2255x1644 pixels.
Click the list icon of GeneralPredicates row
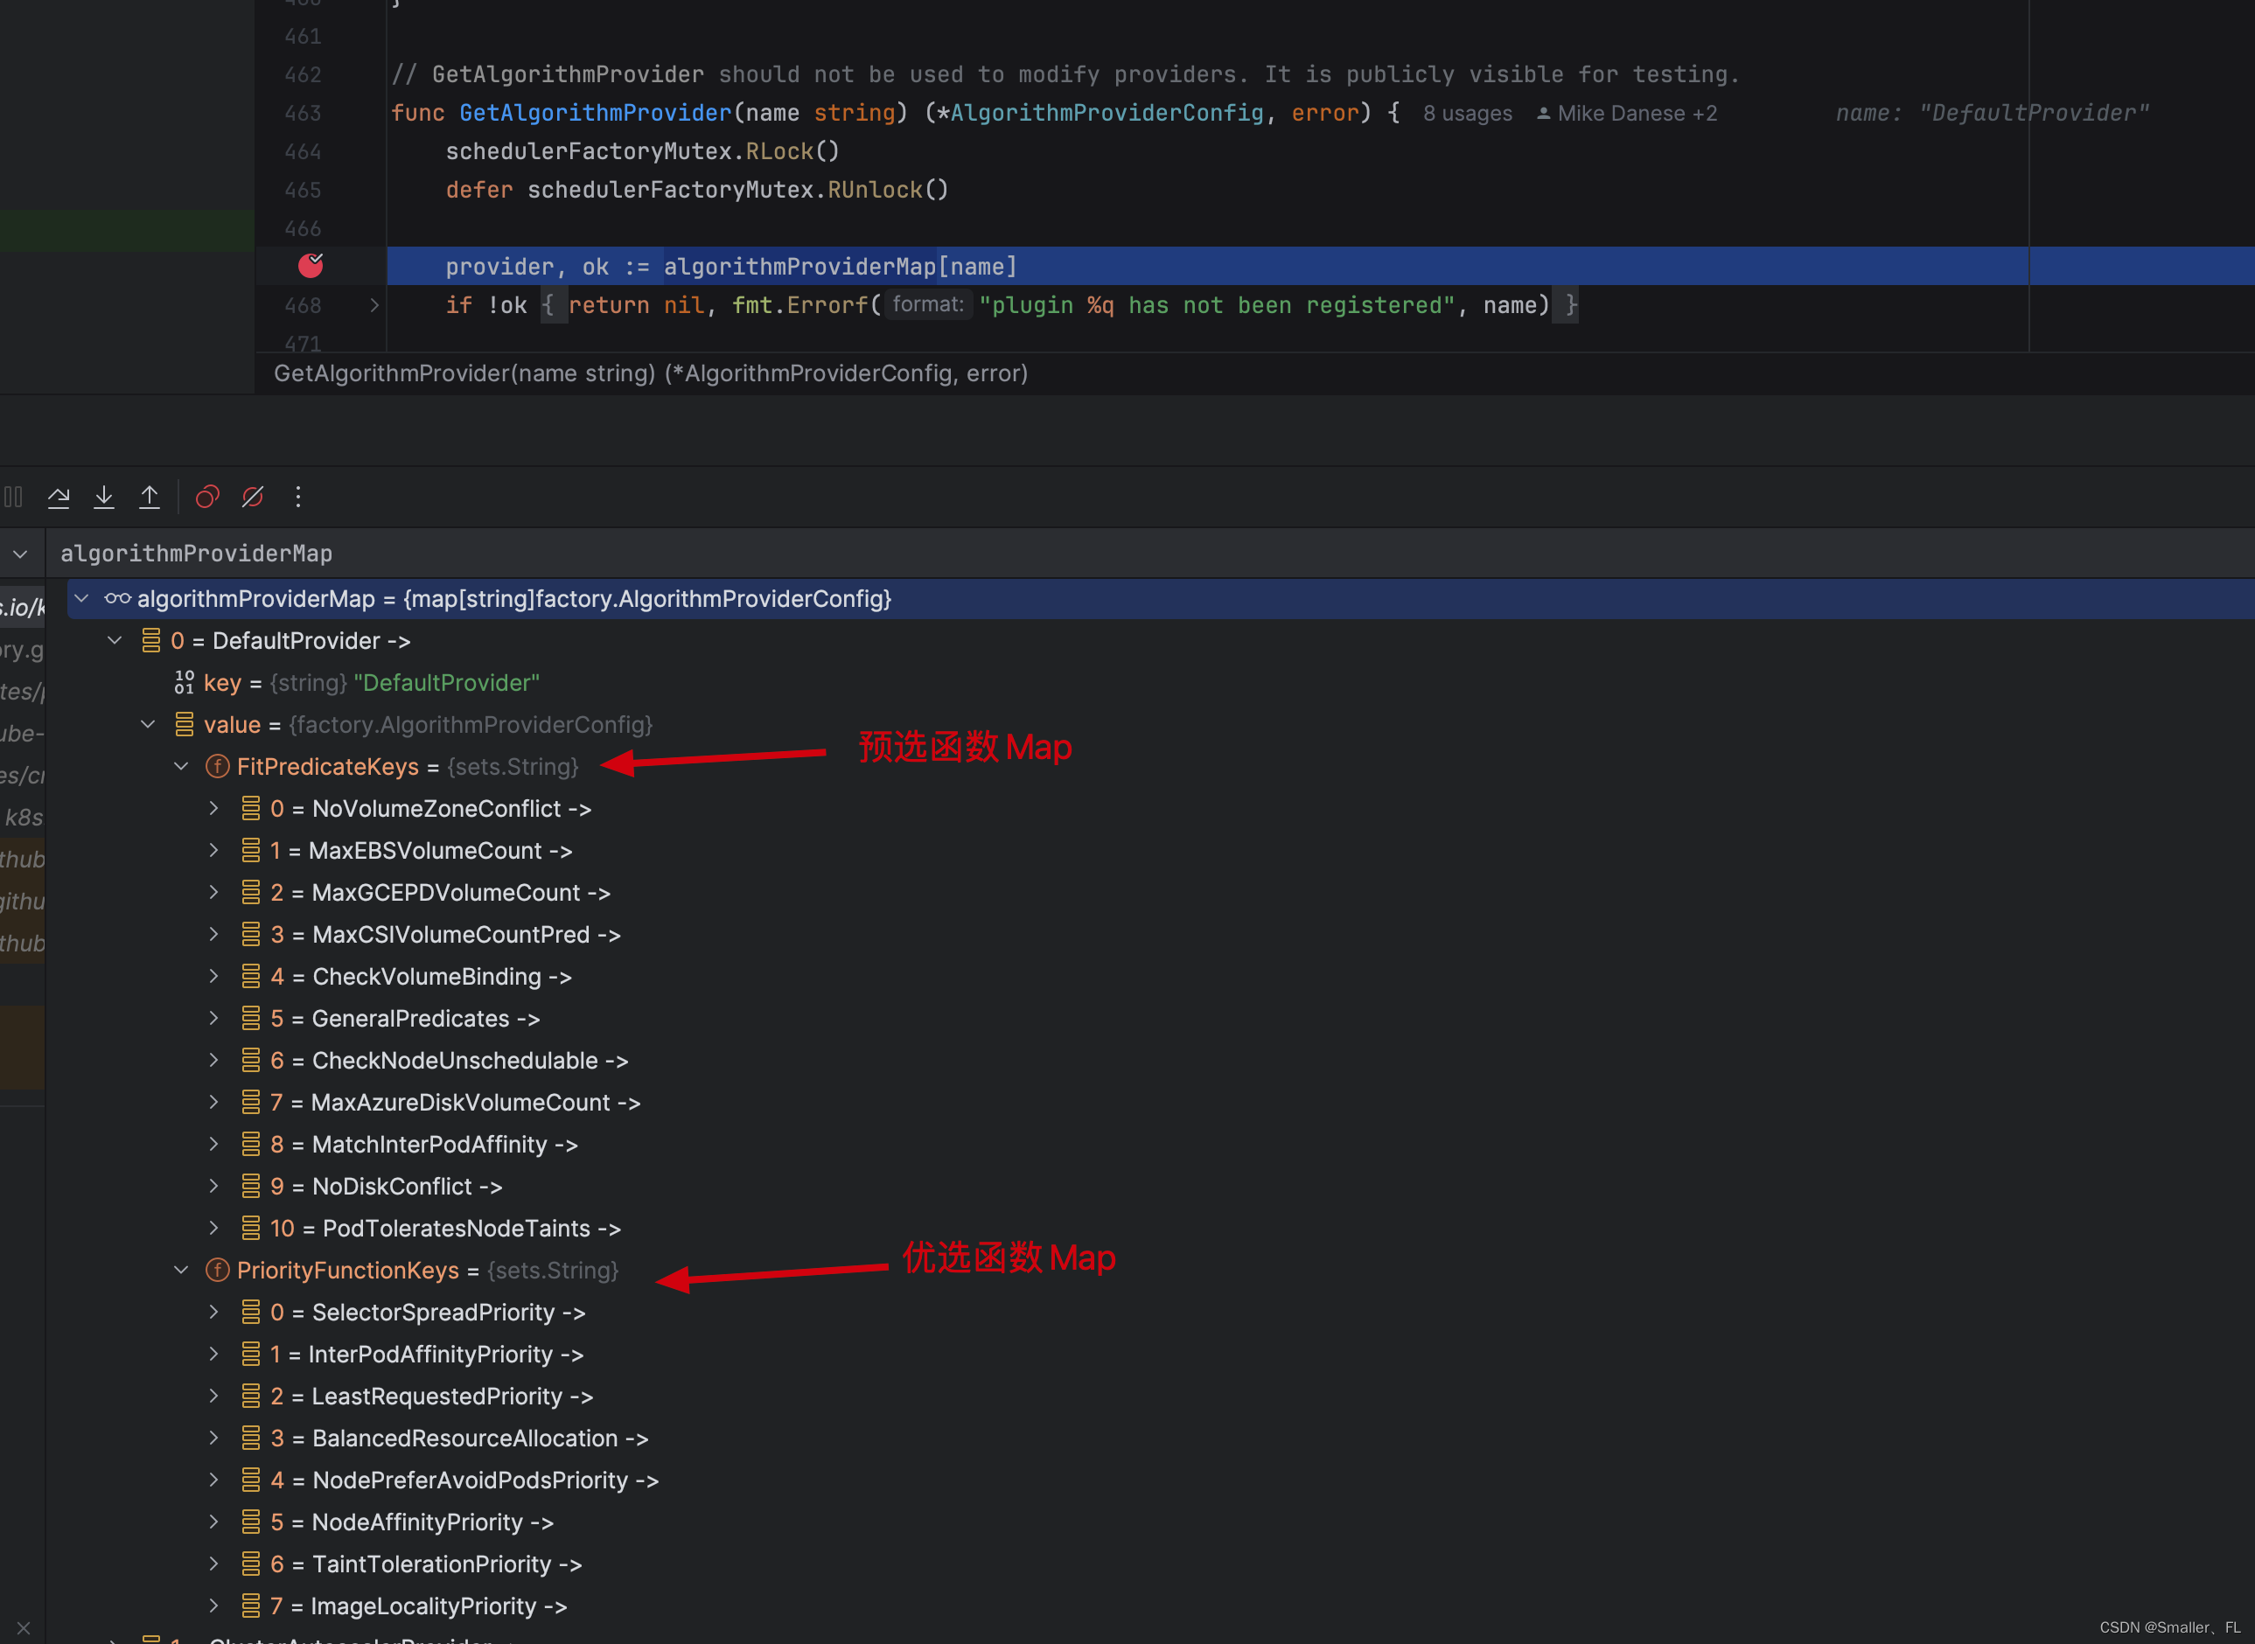click(x=251, y=1018)
